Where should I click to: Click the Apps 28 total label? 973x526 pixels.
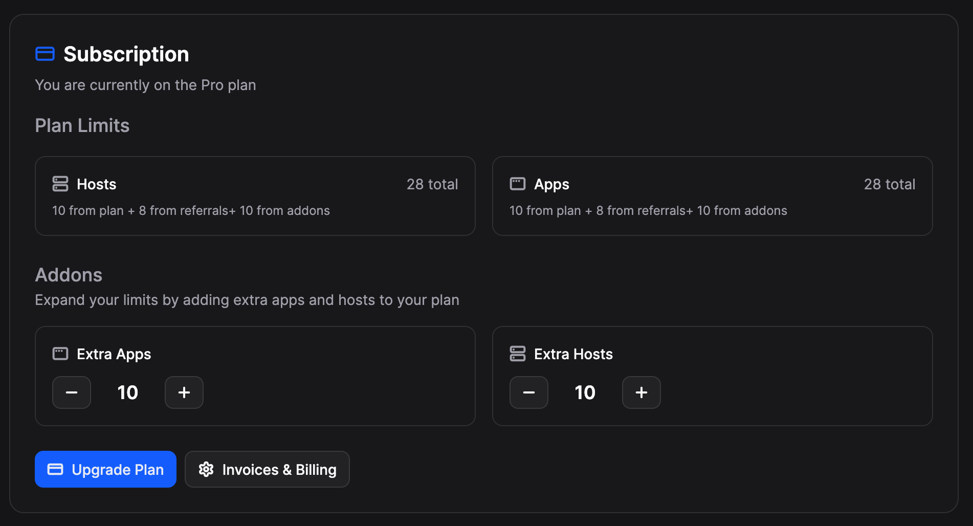pyautogui.click(x=890, y=184)
